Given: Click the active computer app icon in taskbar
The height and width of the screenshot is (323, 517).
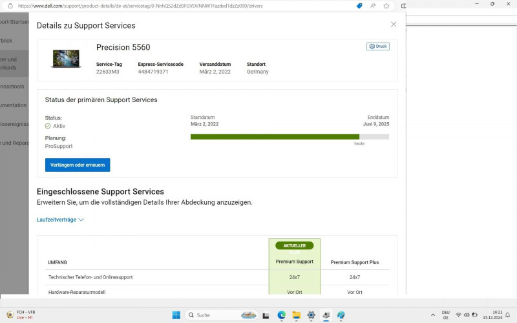Looking at the screenshot, I should point(326,315).
